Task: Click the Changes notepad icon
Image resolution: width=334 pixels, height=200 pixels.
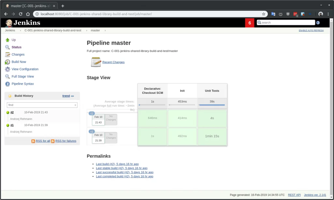Action: [x=8, y=54]
